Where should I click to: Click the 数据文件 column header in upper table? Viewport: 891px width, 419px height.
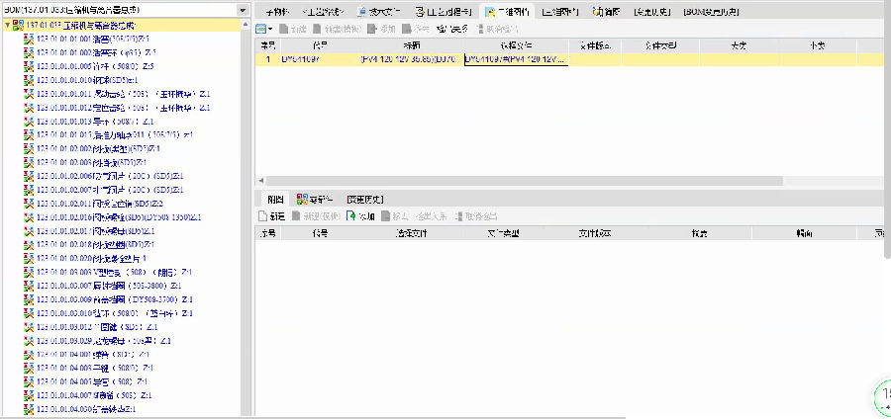coord(516,45)
